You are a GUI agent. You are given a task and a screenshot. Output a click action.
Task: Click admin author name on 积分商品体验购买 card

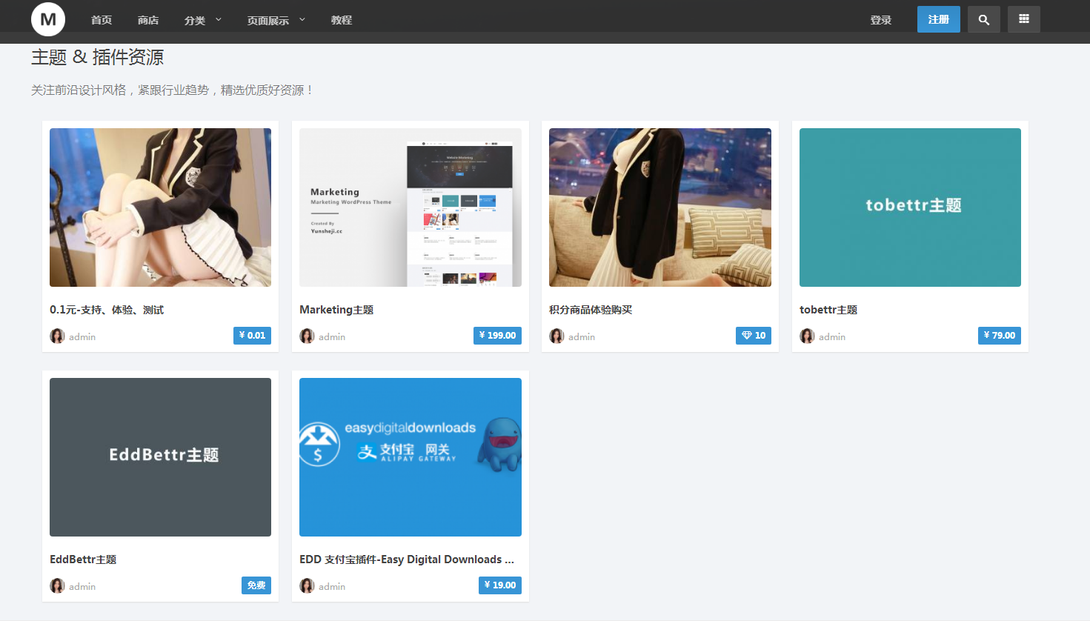click(x=582, y=336)
